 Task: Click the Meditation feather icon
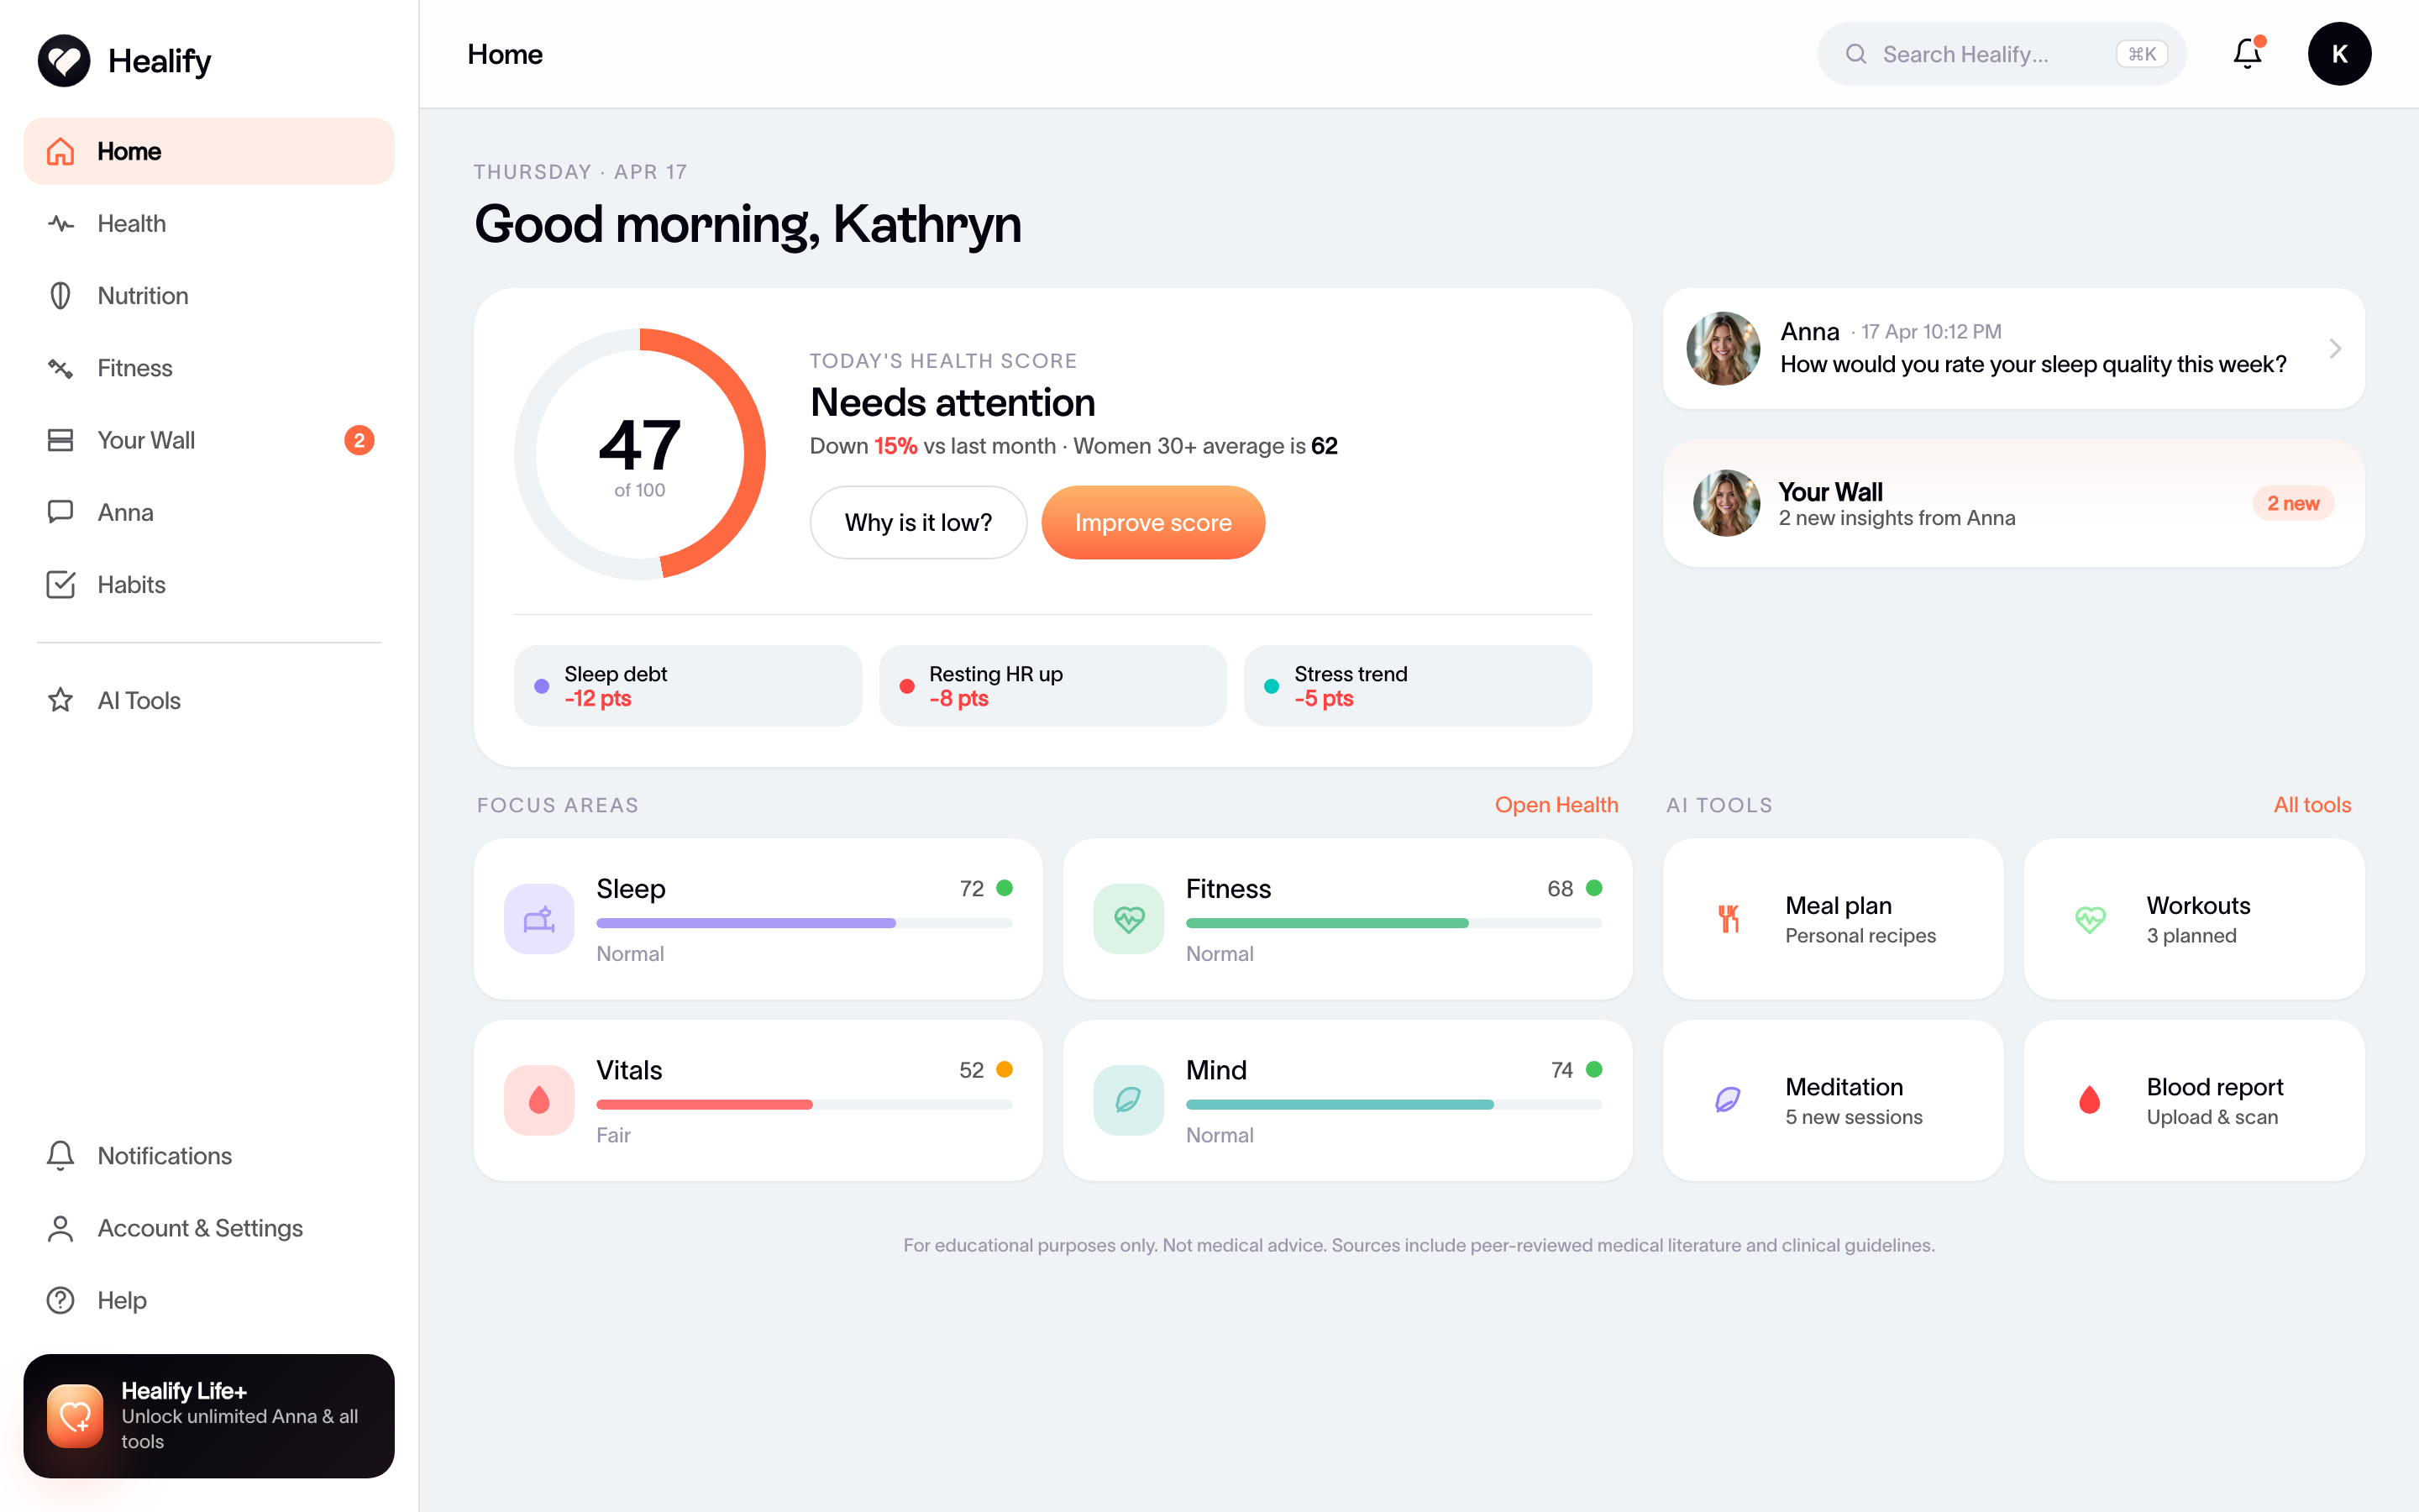tap(1729, 1100)
